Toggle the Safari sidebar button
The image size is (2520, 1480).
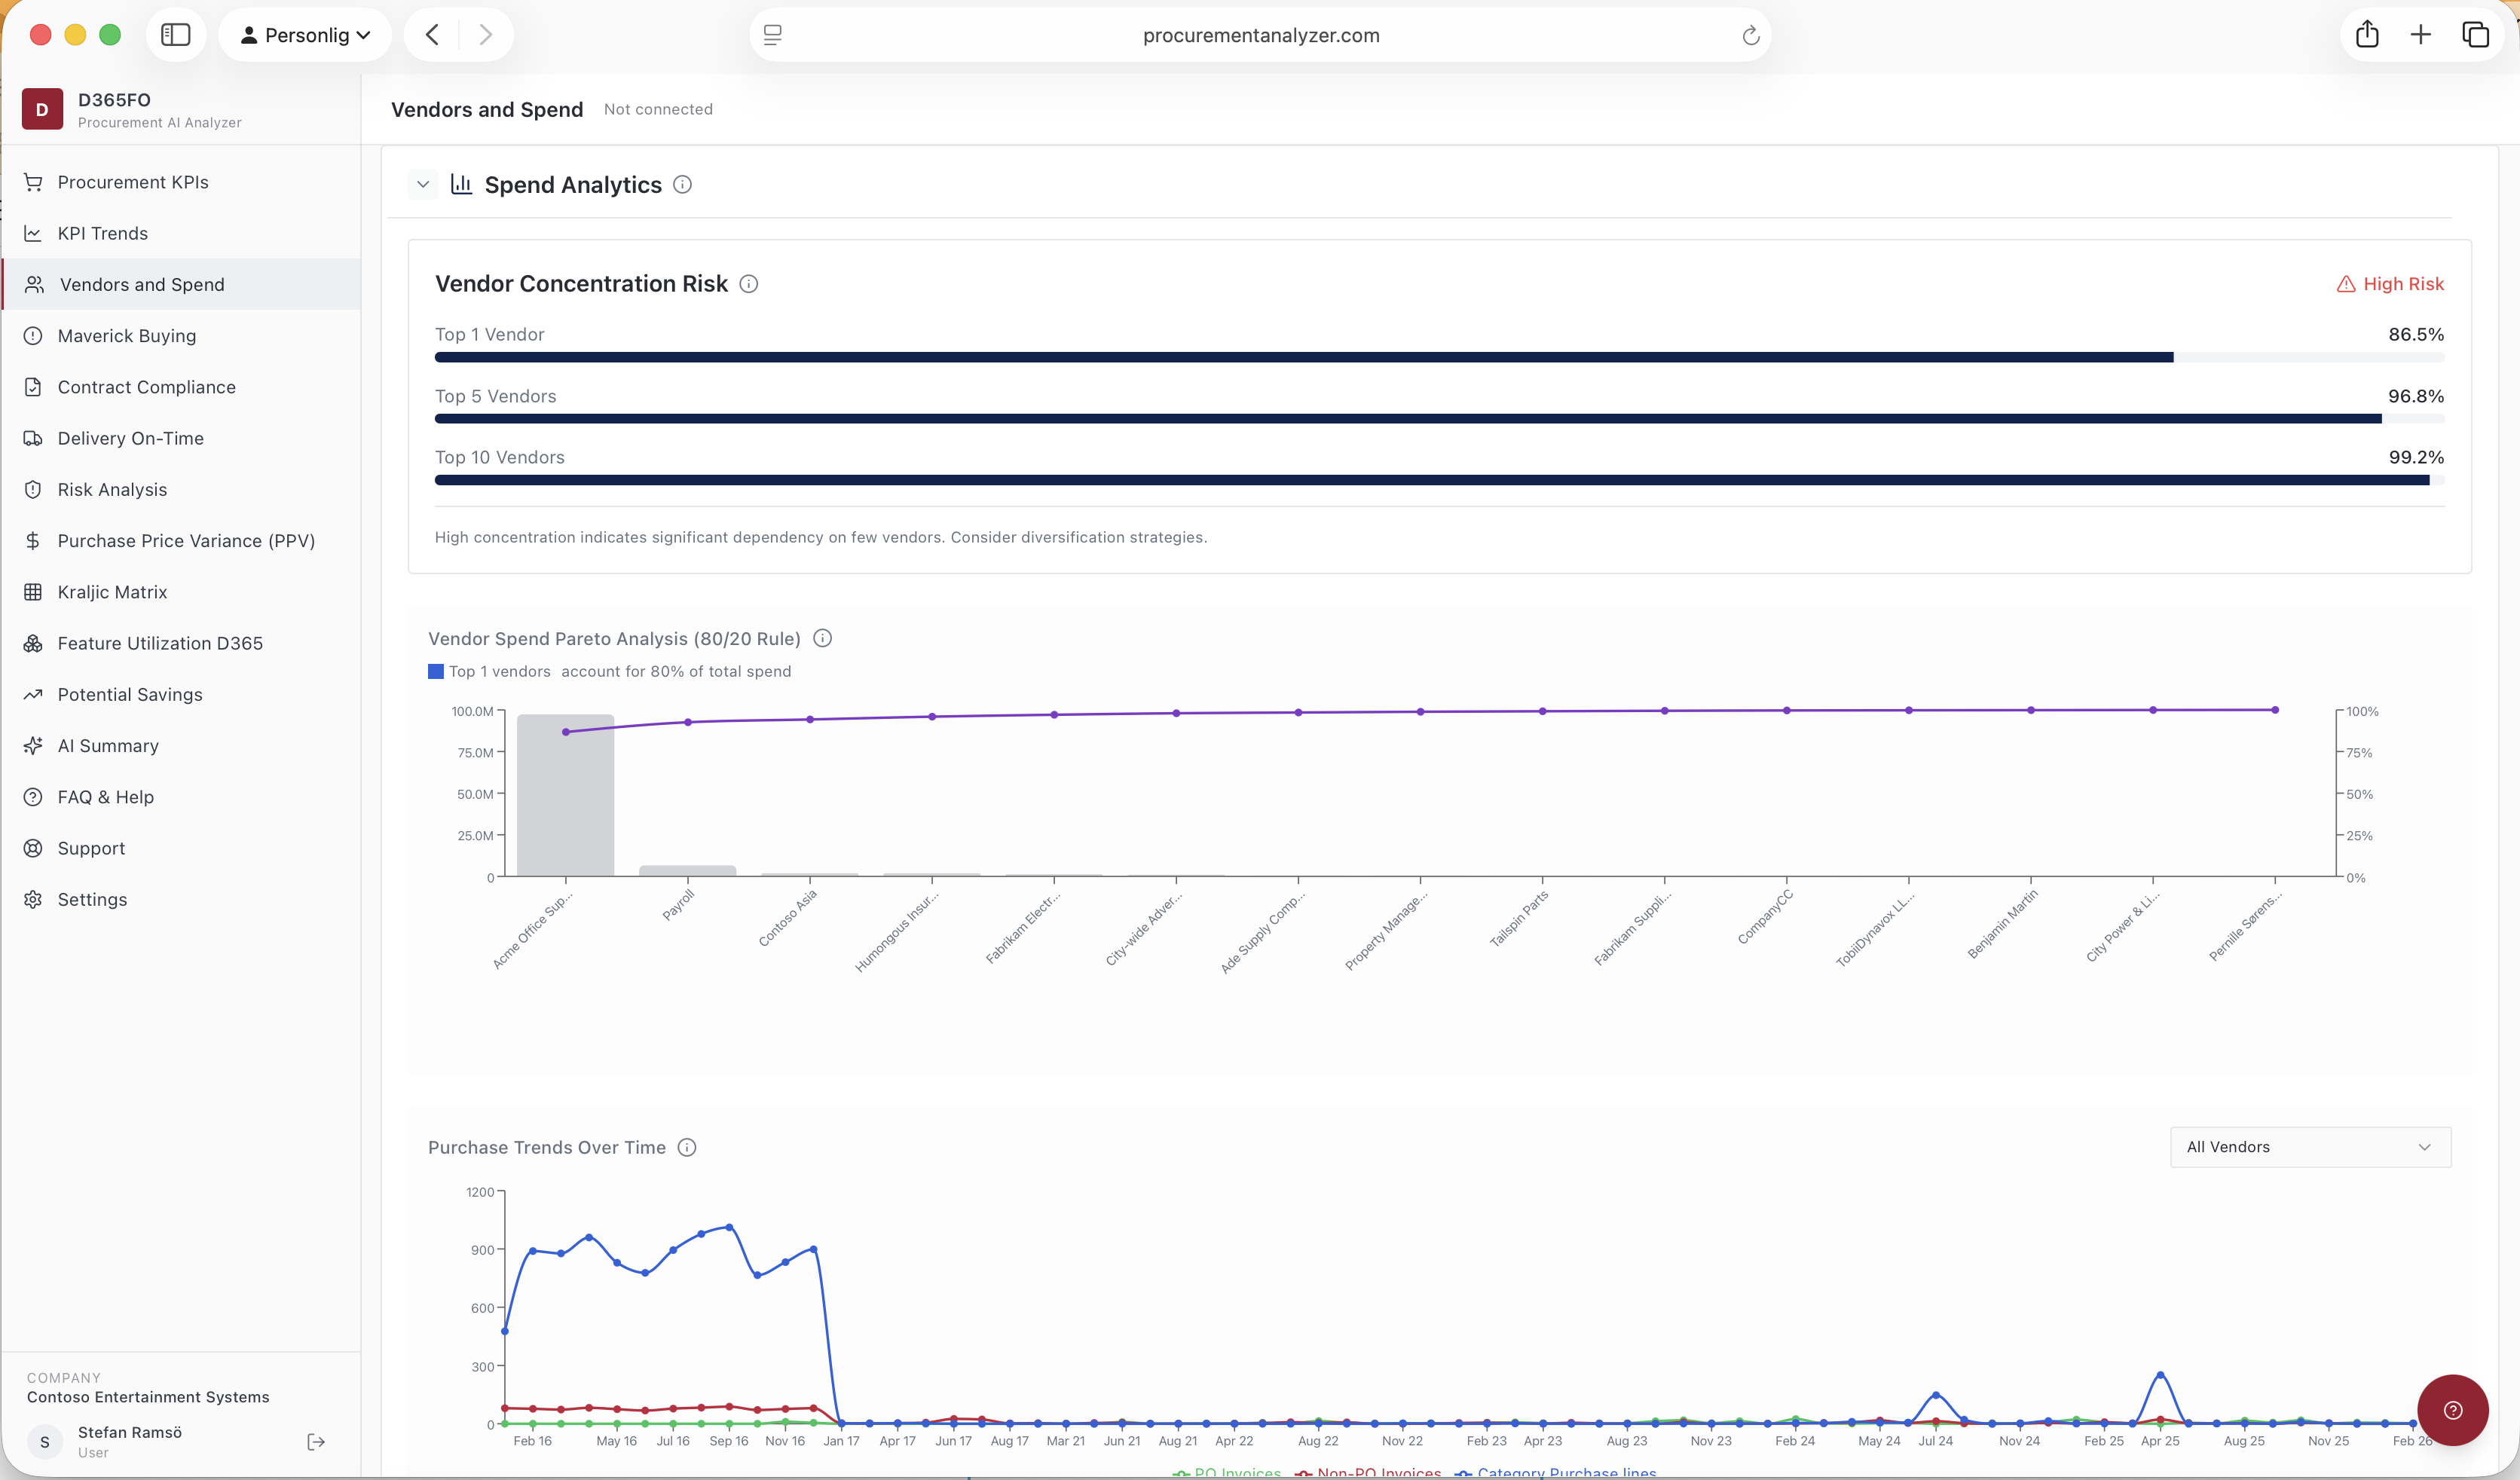(x=176, y=35)
